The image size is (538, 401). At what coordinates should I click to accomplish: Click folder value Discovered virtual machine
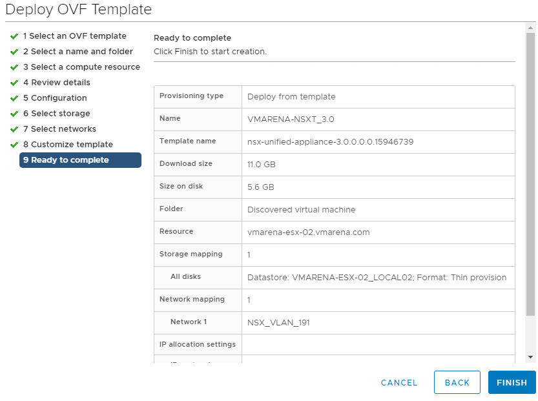coord(301,210)
